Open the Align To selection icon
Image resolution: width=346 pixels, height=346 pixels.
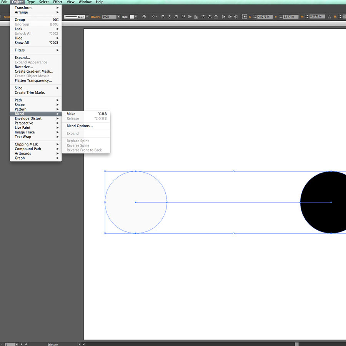(x=154, y=17)
